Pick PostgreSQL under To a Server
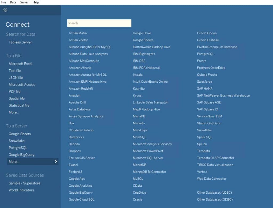The width and height of the screenshot is (273, 208). [18, 148]
